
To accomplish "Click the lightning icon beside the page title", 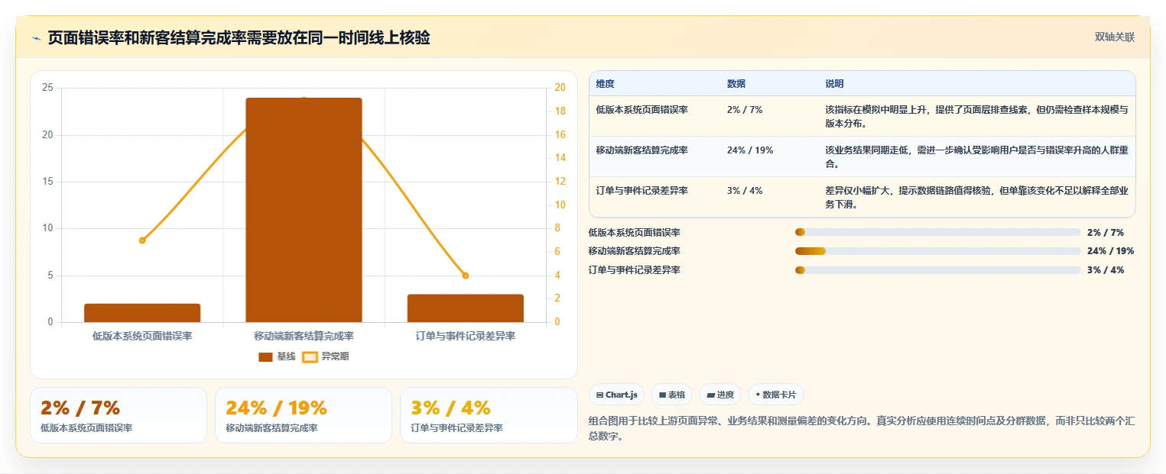I will pyautogui.click(x=36, y=38).
